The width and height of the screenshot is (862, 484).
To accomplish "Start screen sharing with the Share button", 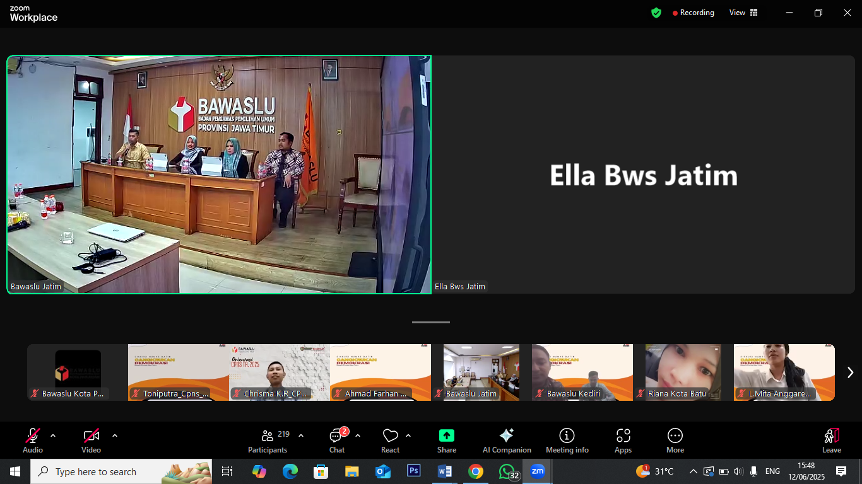I will click(447, 440).
